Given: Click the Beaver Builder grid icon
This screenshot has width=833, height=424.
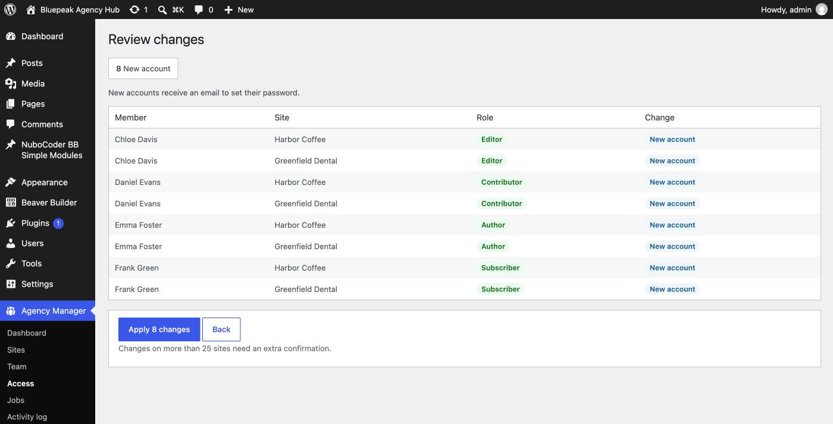Looking at the screenshot, I should click(x=11, y=203).
